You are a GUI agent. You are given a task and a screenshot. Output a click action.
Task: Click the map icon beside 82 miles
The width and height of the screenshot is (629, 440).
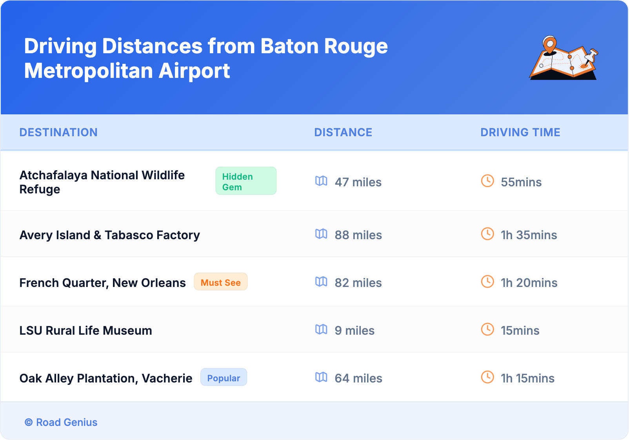pos(321,282)
